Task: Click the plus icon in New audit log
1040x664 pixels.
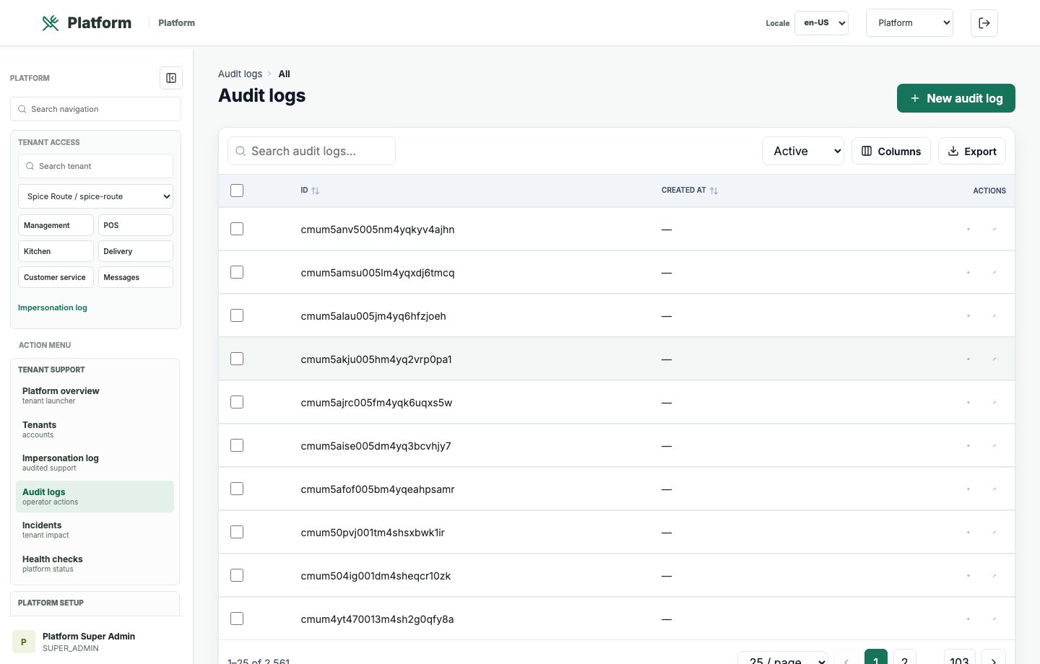Action: pyautogui.click(x=915, y=98)
